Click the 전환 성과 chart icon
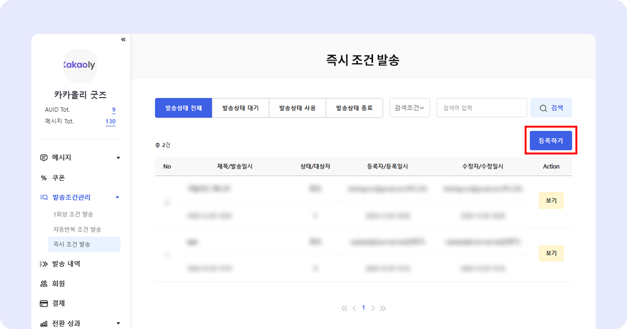627x329 pixels. click(44, 323)
